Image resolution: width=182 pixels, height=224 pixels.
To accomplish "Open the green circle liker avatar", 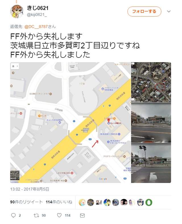I will click(149, 202).
